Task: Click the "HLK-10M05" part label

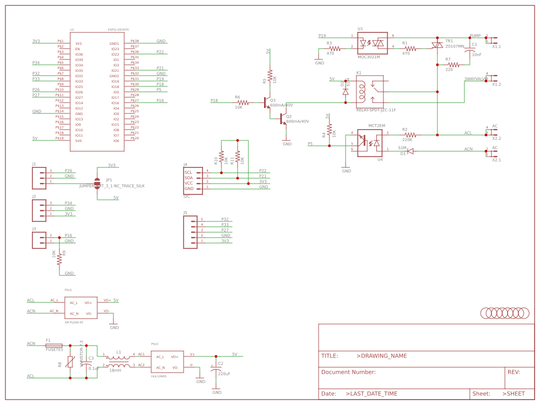Action: pos(159,376)
